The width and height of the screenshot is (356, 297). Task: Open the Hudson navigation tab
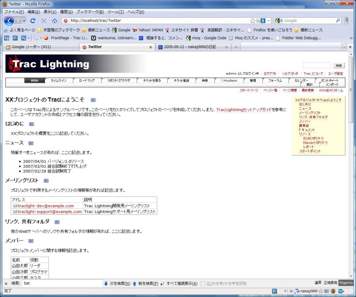pyautogui.click(x=229, y=81)
